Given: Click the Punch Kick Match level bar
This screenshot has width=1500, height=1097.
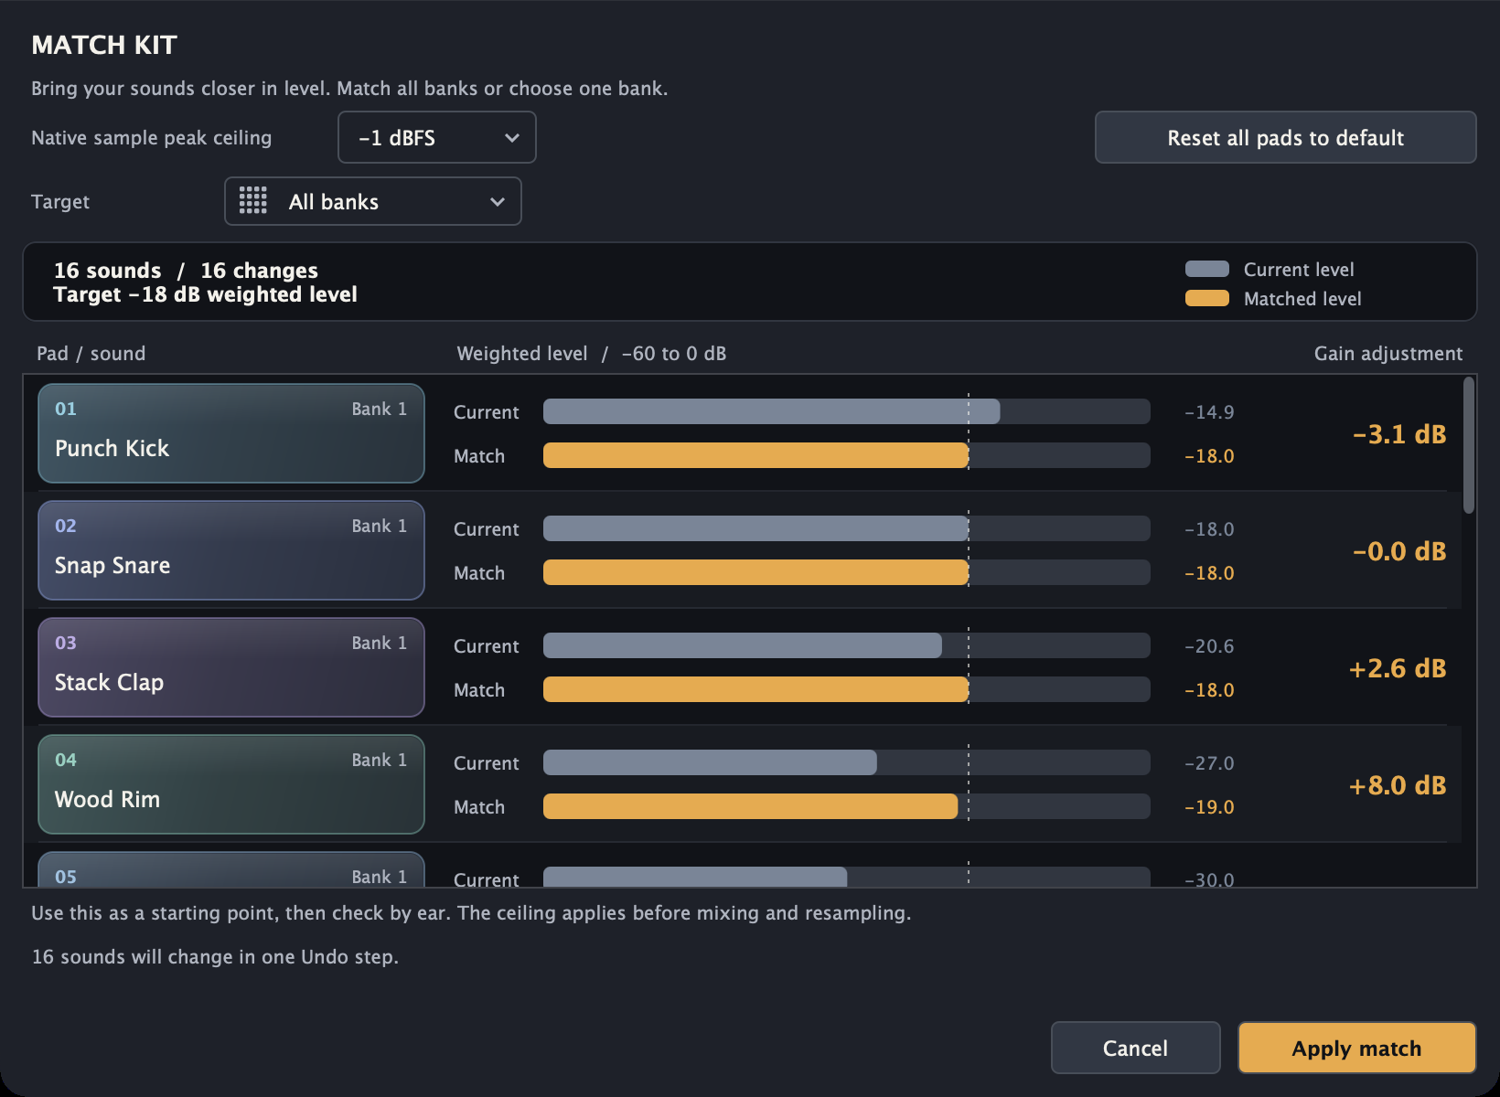Looking at the screenshot, I should (x=847, y=455).
